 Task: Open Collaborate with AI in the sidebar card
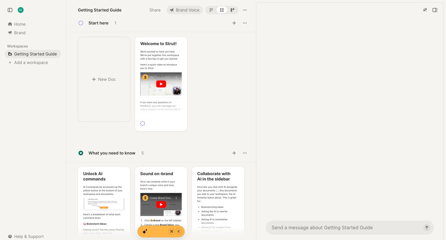[218, 202]
